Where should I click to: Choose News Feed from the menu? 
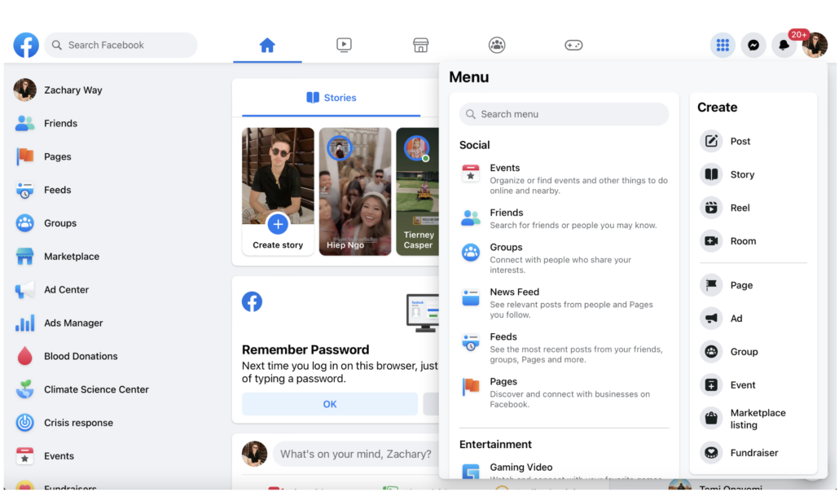click(514, 292)
